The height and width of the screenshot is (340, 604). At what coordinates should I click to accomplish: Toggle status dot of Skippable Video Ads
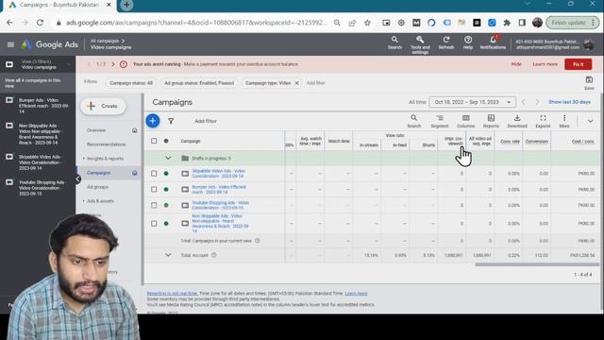tap(166, 174)
